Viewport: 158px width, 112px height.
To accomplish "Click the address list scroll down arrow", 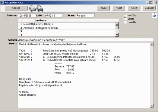I will (x=117, y=35).
